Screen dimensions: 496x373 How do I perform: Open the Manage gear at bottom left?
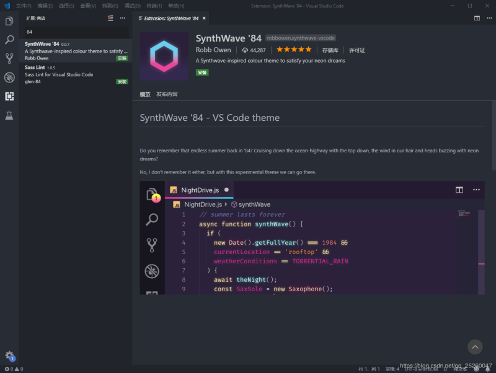click(x=9, y=356)
